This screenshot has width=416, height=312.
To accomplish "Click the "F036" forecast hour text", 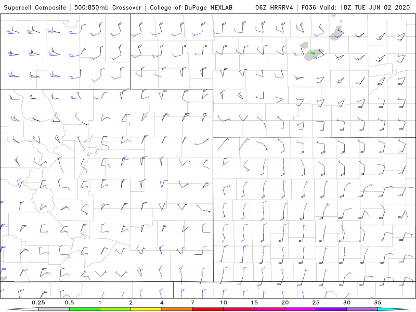I will pos(309,7).
